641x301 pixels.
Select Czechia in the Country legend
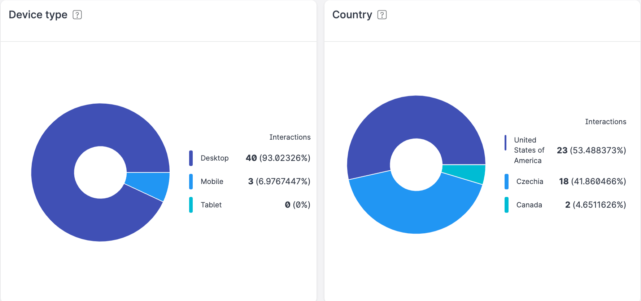click(529, 181)
